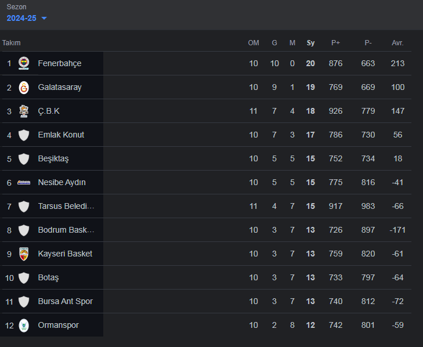Screen dimensions: 423x347
Task: Click the Kayseri Basket team logo
Action: click(x=24, y=254)
